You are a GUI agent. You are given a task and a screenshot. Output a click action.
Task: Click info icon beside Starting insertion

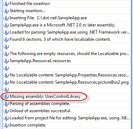click(6, 11)
